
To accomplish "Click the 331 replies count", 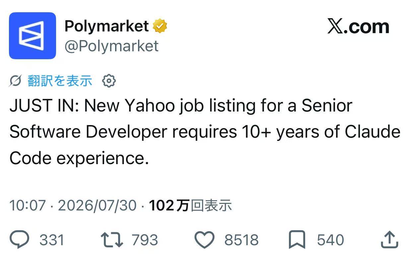I will point(52,240).
